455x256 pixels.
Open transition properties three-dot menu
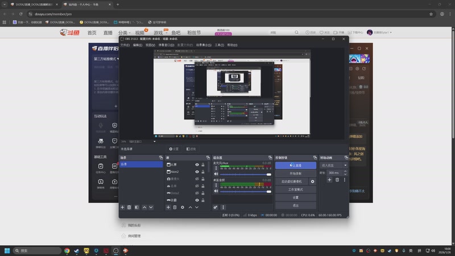click(x=345, y=180)
